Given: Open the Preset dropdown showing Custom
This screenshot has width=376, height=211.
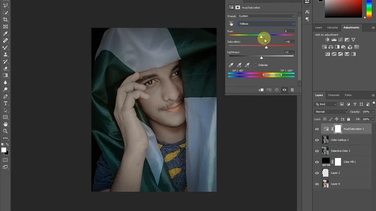Looking at the screenshot, I should [266, 16].
